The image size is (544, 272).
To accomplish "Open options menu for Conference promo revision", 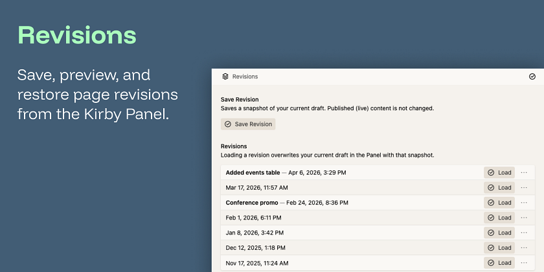I will point(524,203).
